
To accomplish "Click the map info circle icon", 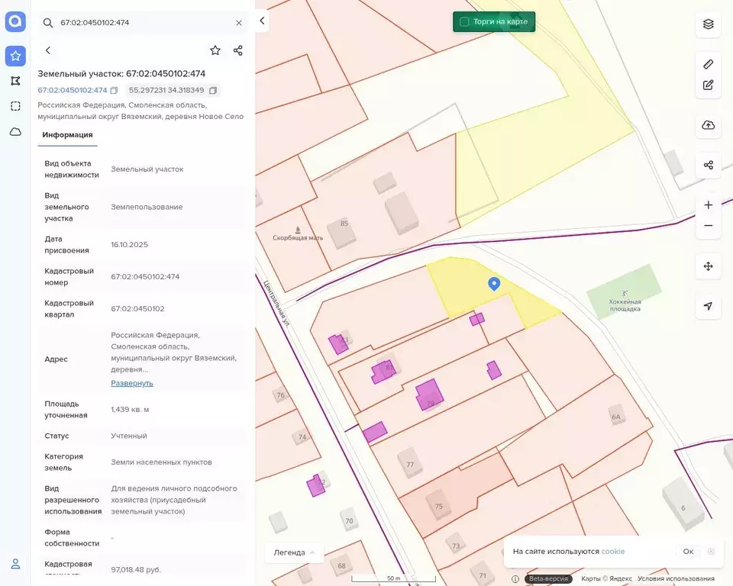I will pyautogui.click(x=515, y=579).
